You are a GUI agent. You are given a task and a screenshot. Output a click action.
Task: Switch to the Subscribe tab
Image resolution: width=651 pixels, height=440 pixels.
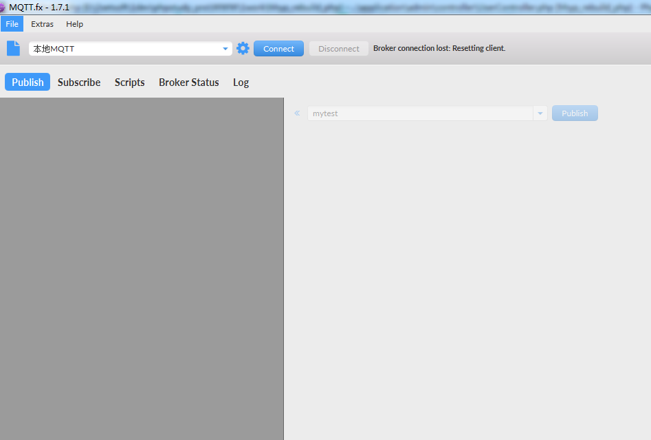point(79,82)
